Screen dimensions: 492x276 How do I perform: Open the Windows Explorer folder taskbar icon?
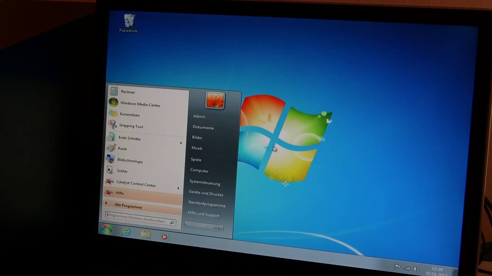click(146, 234)
